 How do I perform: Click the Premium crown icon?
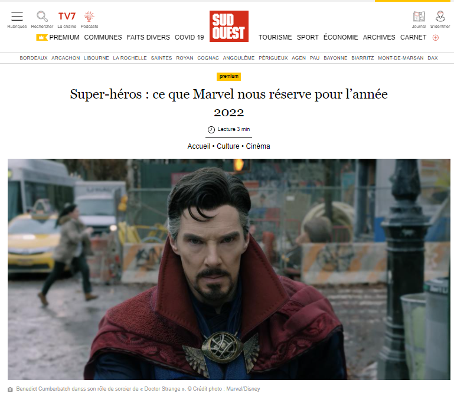[42, 37]
